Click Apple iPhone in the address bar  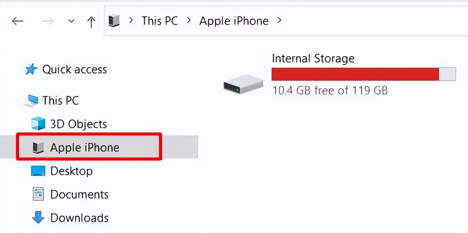pos(234,20)
